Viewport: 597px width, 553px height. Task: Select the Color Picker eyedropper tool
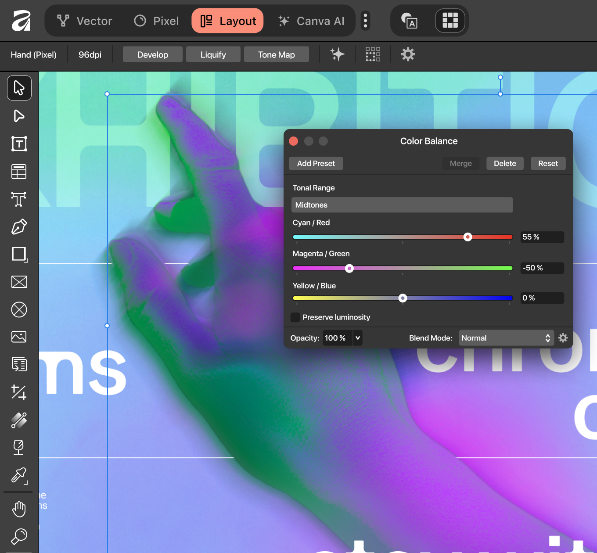[x=19, y=475]
